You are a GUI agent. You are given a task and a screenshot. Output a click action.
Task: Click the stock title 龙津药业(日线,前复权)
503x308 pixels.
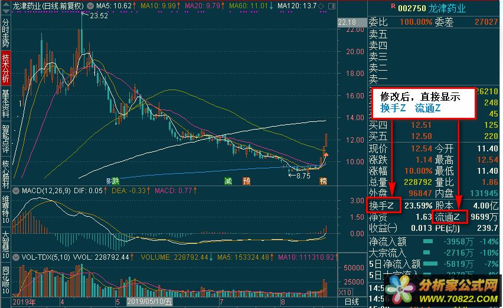pos(48,6)
